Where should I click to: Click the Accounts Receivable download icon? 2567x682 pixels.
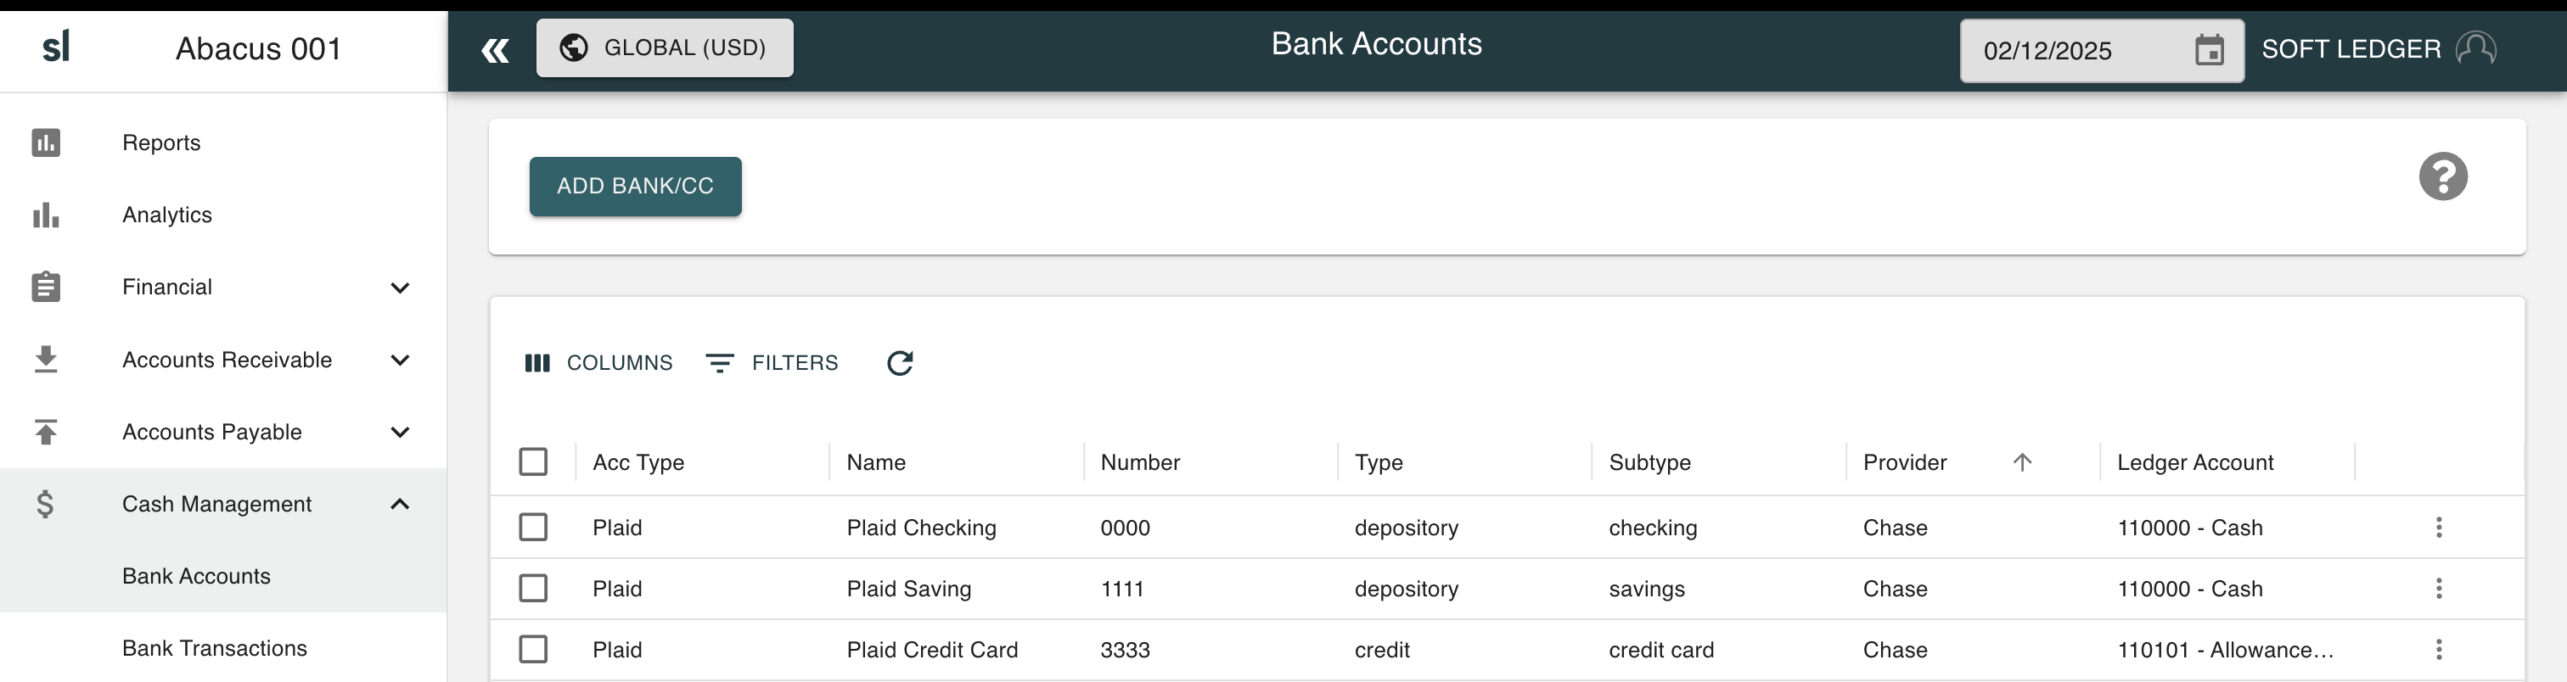46,360
